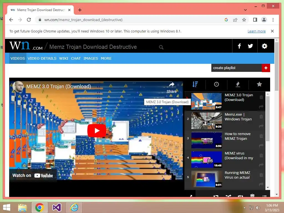Viewport: 284px width, 213px height.
Task: Click the Share arrow on the video
Action: (x=171, y=88)
